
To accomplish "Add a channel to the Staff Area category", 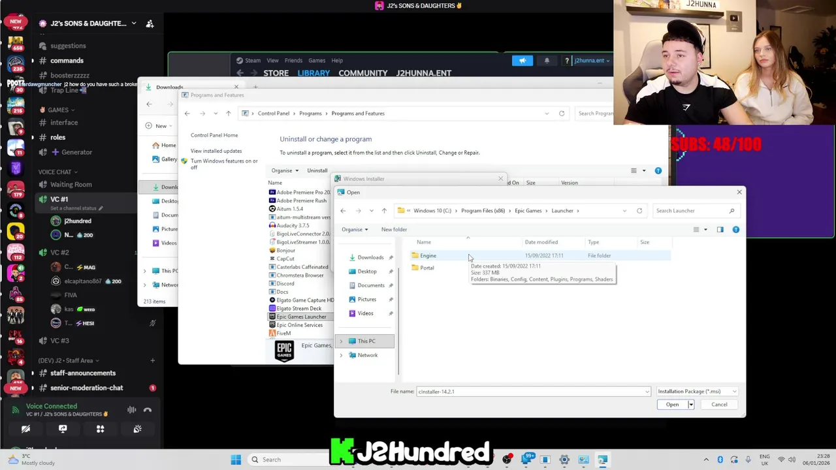I will pos(152,360).
